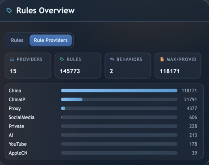Click the swap arrows icon in Behaviors card

112,59
